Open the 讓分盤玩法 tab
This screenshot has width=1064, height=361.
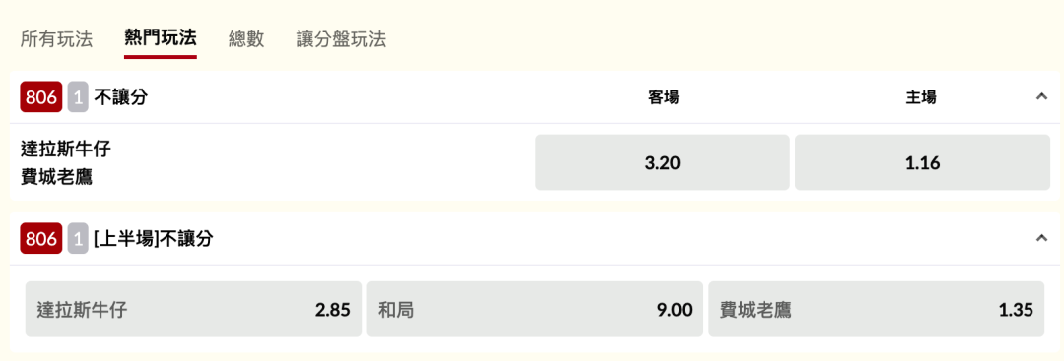click(341, 39)
